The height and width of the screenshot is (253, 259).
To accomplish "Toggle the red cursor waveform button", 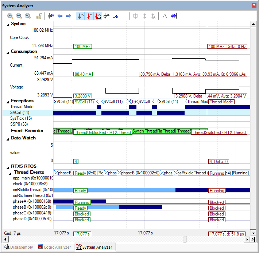I will tap(89, 16).
